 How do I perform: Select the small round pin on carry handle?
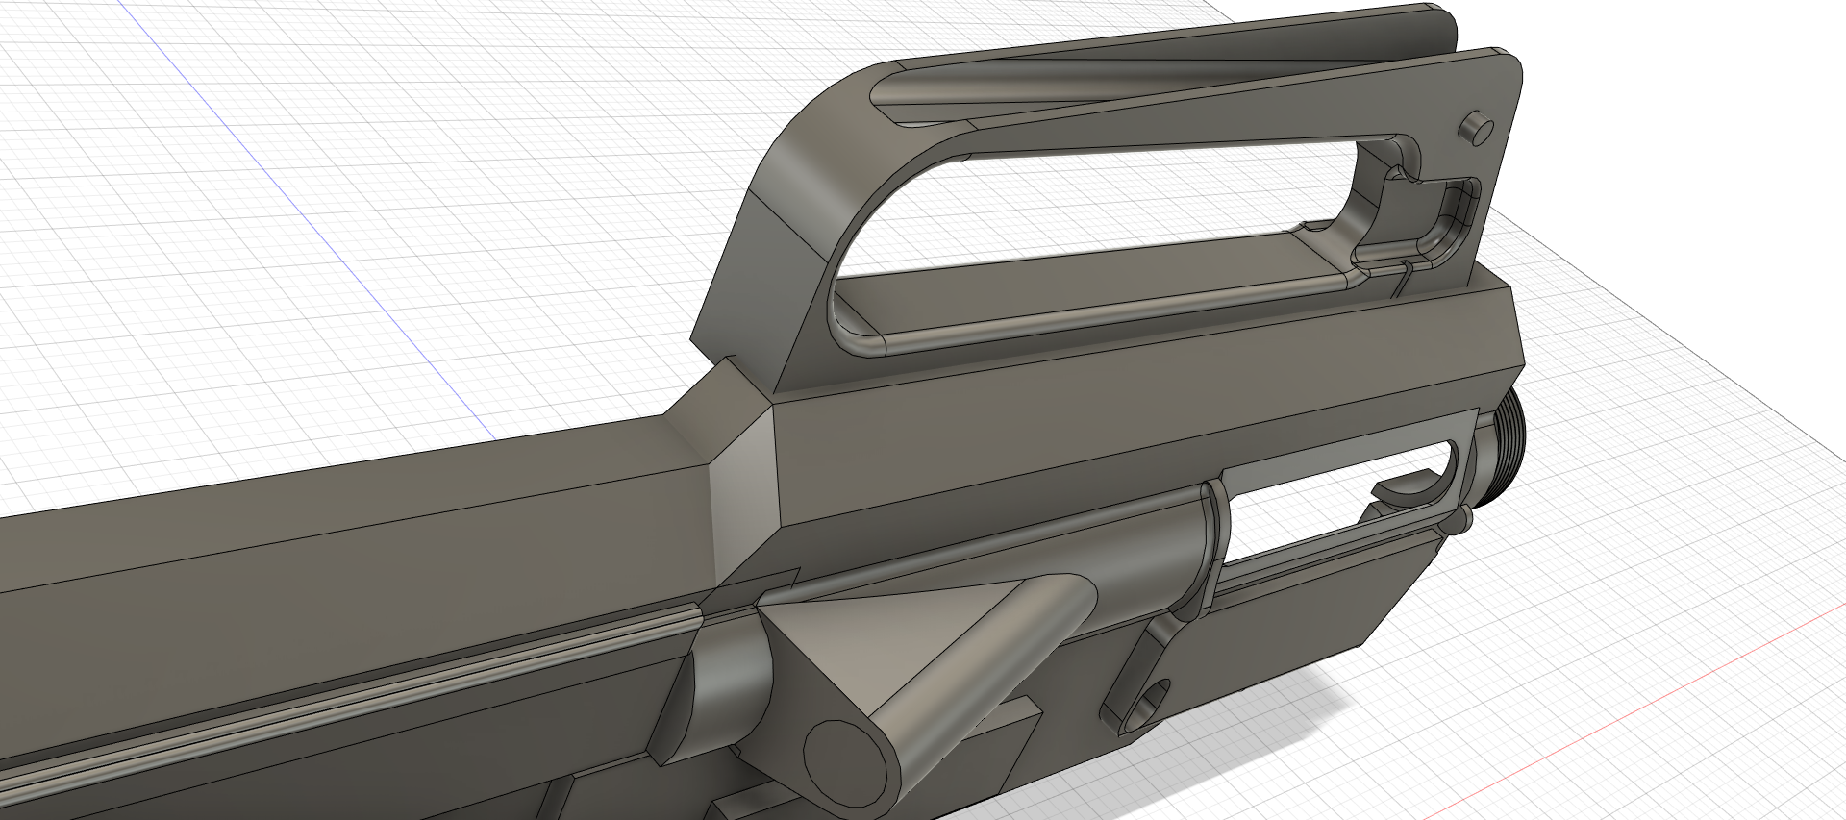[1477, 128]
